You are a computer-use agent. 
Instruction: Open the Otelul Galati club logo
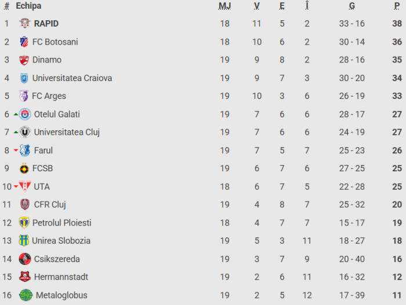tap(24, 114)
